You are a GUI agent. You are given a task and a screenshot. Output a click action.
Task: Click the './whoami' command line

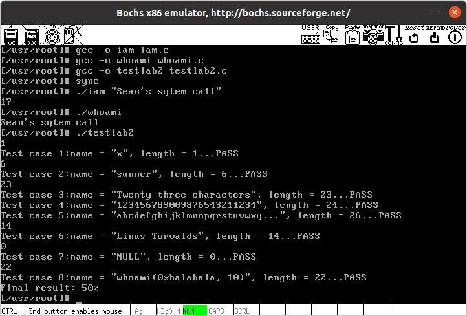point(61,112)
